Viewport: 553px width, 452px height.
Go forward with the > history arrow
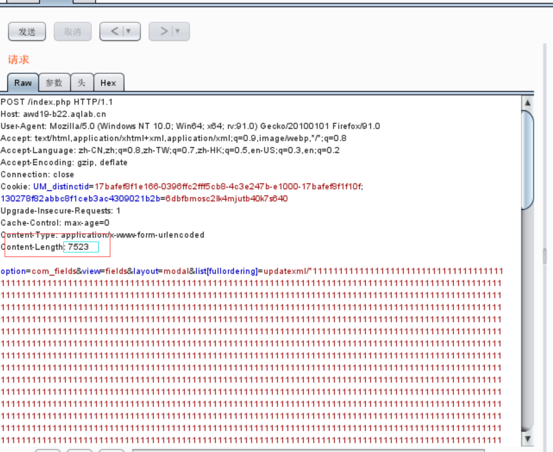click(164, 32)
